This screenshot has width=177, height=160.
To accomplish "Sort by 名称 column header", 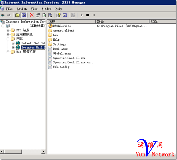I will (71, 21).
